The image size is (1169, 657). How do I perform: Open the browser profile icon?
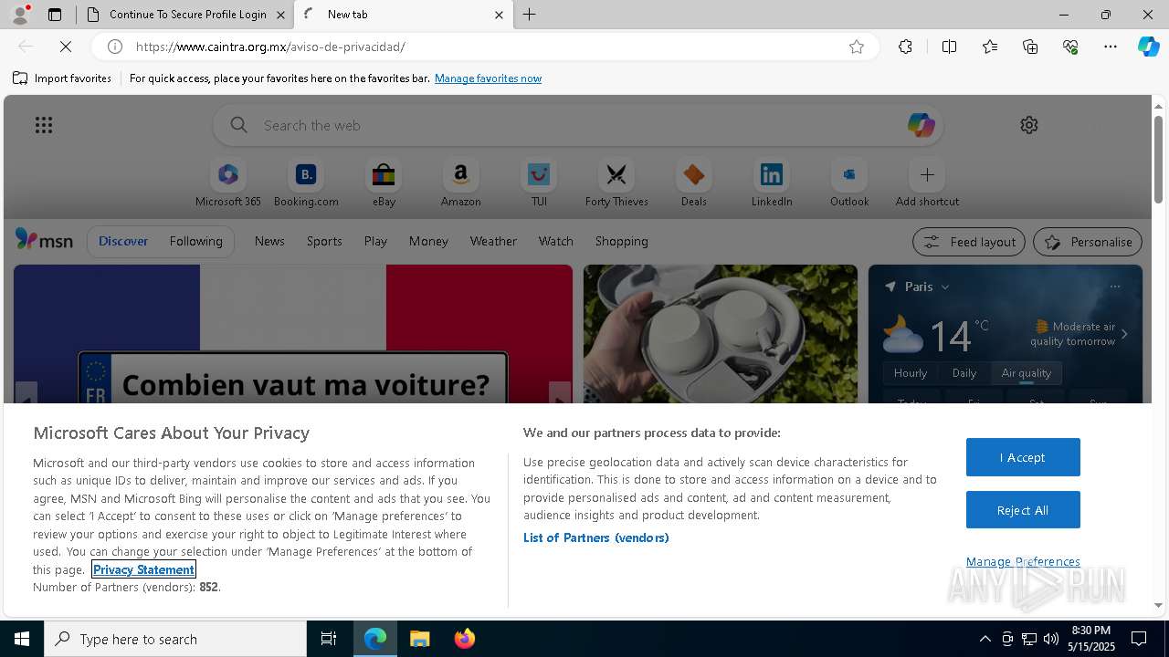tap(19, 15)
